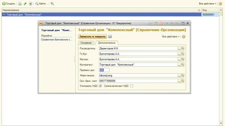Open the Гл бух field choice ellipsis button
Screen dimensions: 225x126
click(x=179, y=54)
